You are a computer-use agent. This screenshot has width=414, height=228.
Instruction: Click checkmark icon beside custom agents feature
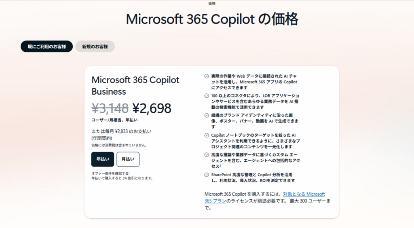tap(207, 155)
